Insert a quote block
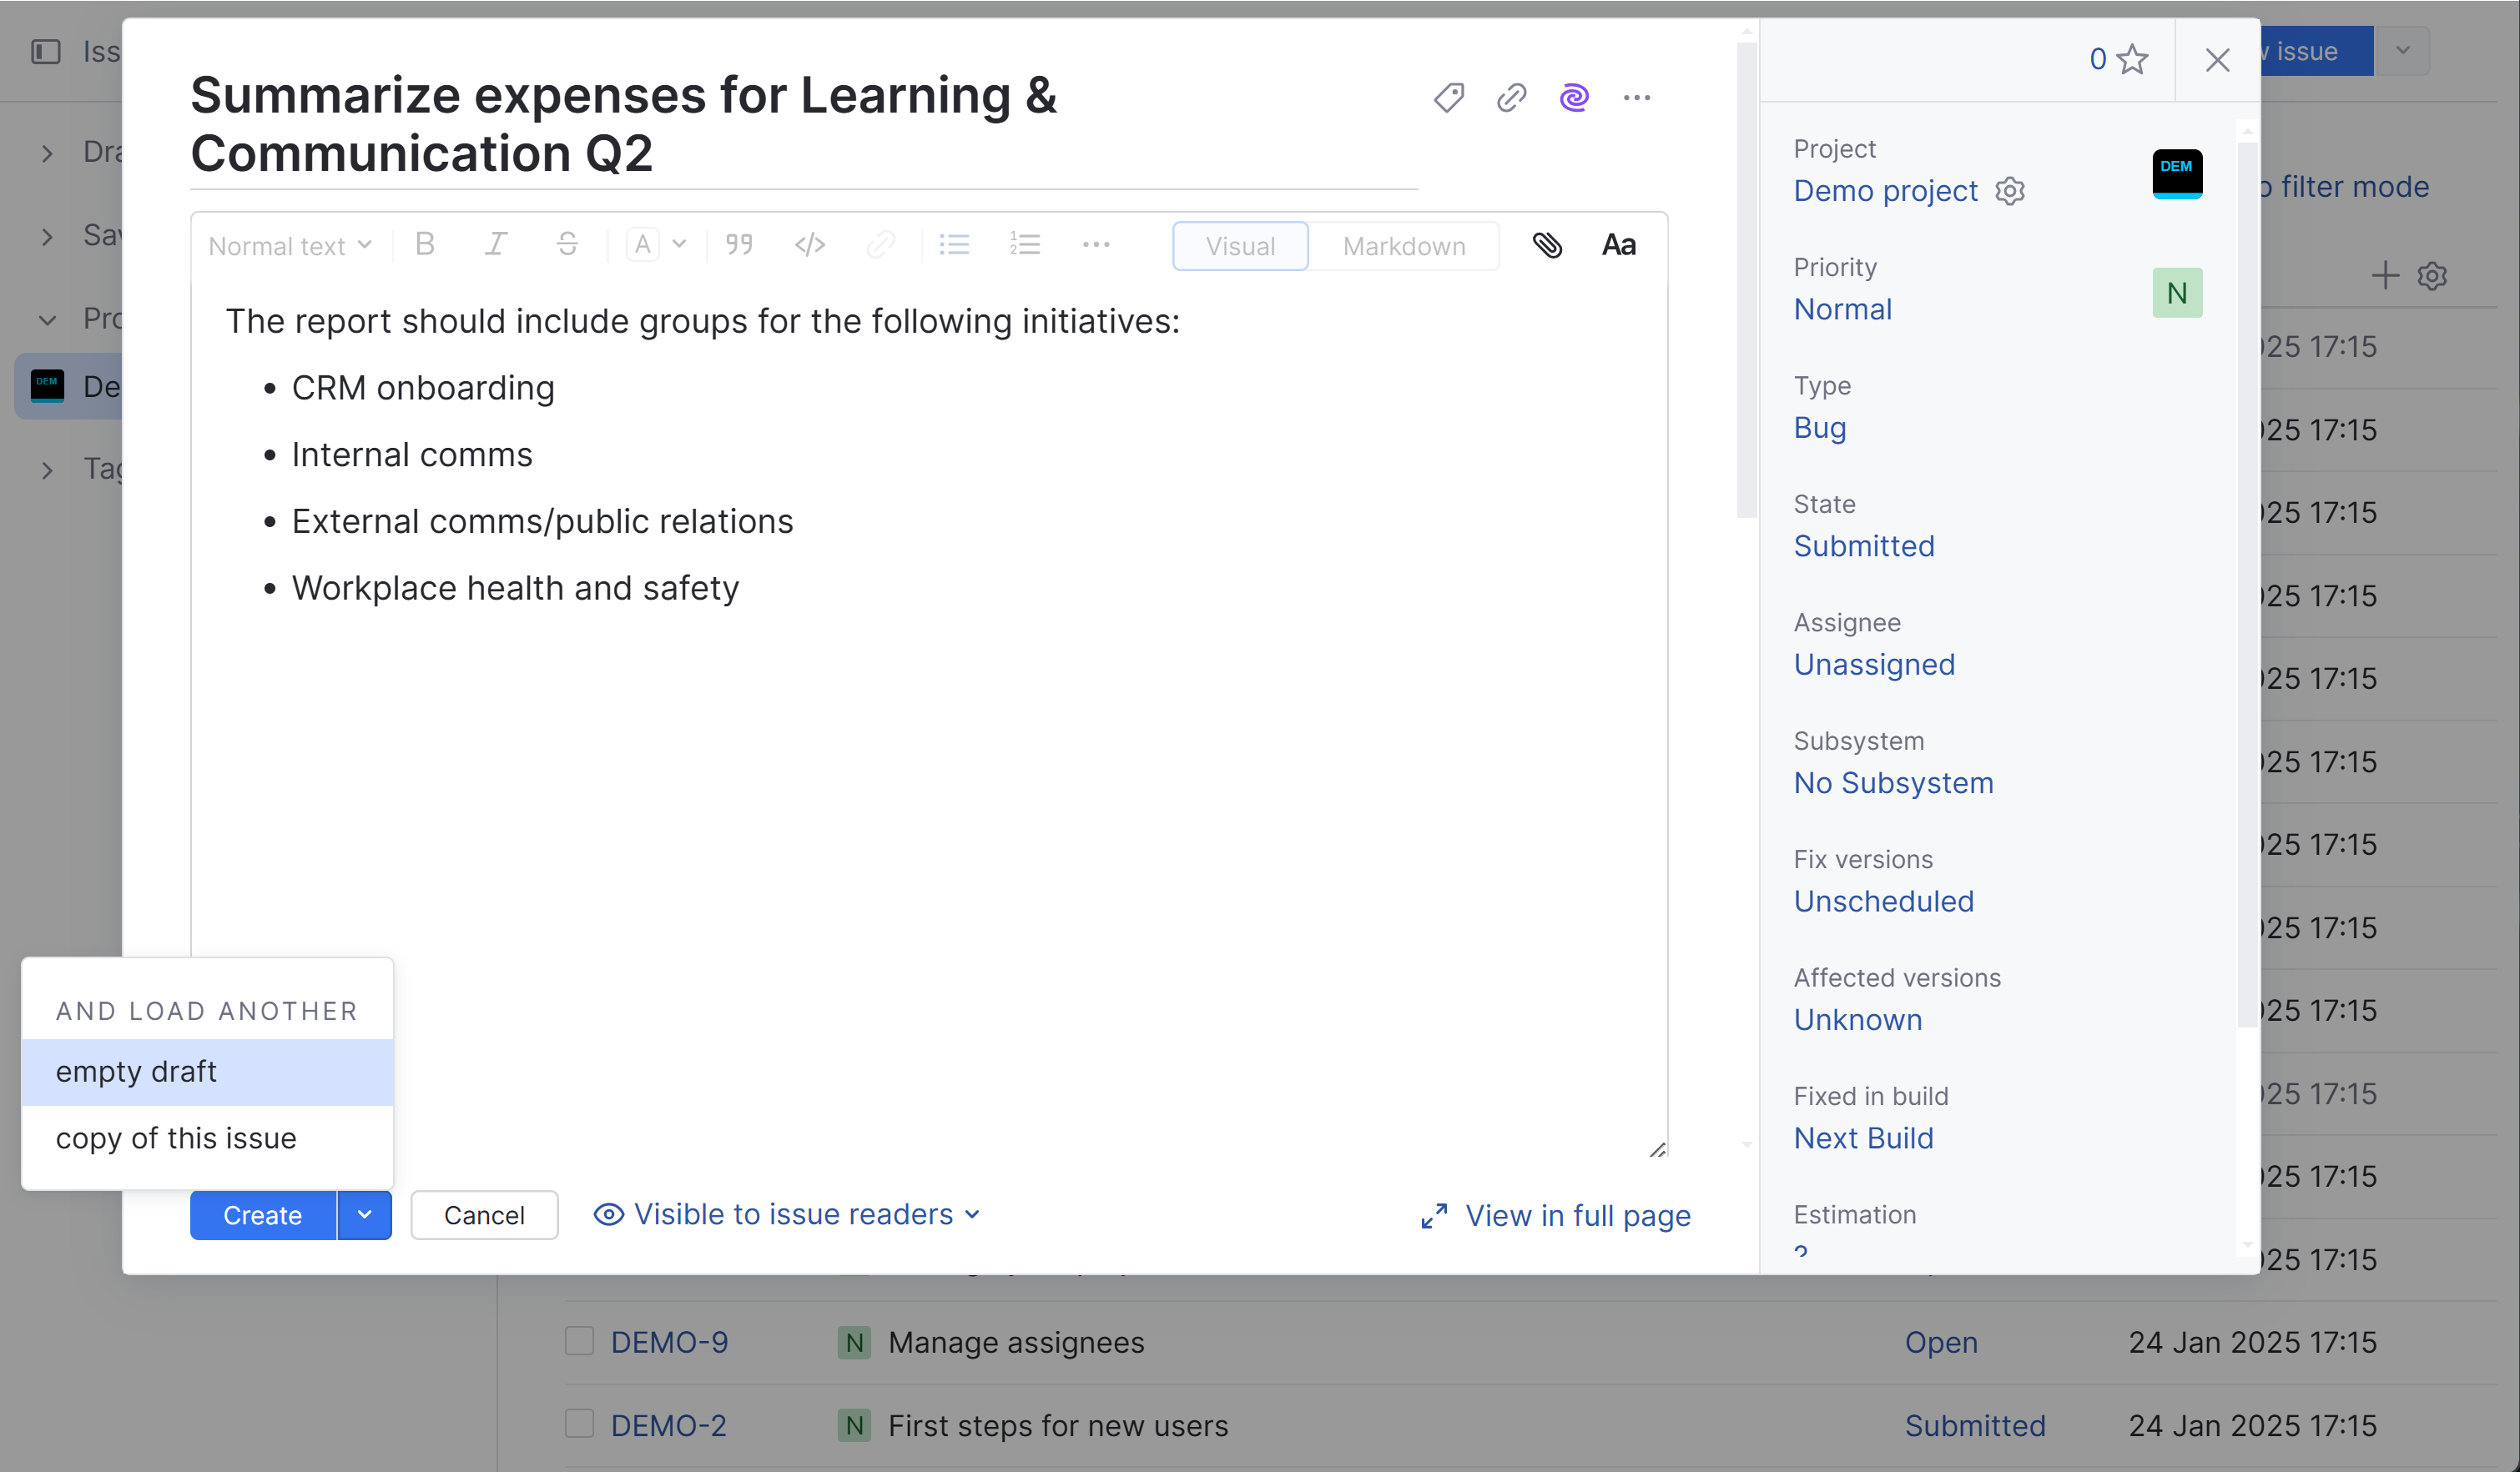This screenshot has width=2520, height=1472. pos(739,245)
